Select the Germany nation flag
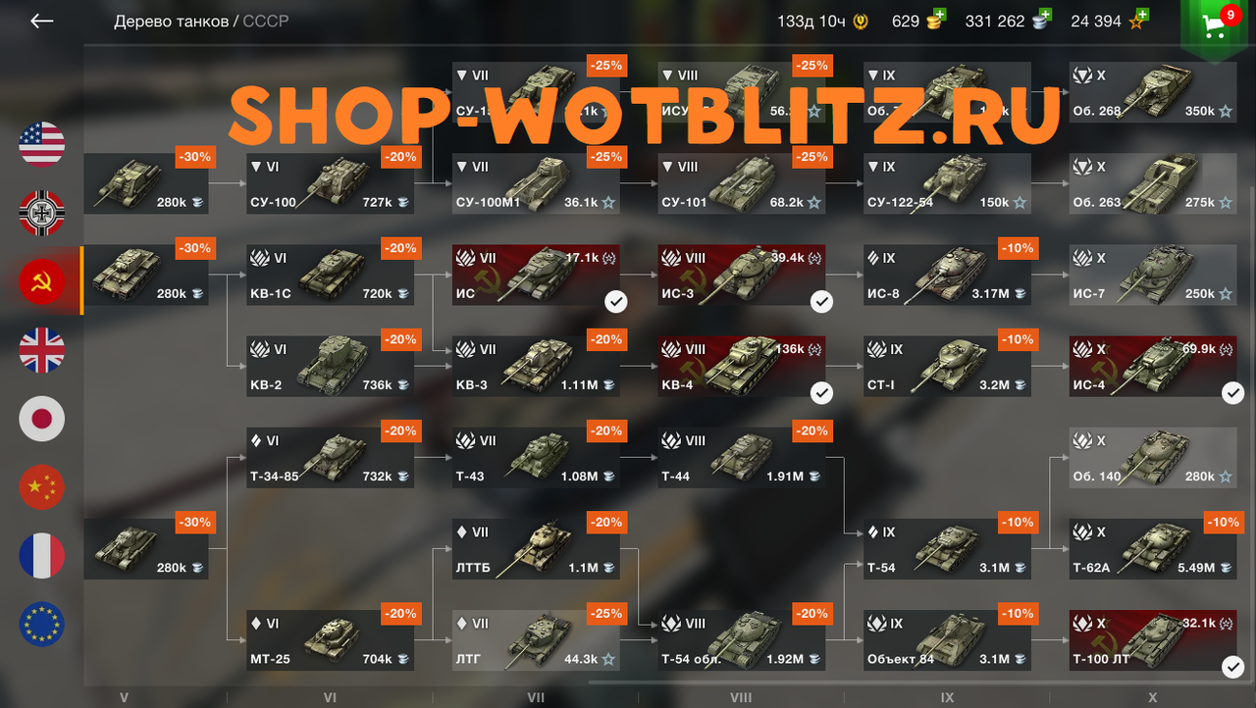Viewport: 1256px width, 708px height. coord(42,213)
